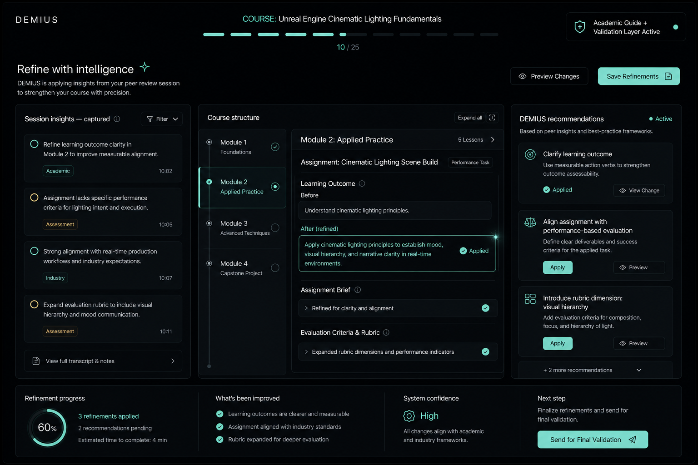698x465 pixels.
Task: Click the green check on Refined for clarity row
Action: click(485, 308)
